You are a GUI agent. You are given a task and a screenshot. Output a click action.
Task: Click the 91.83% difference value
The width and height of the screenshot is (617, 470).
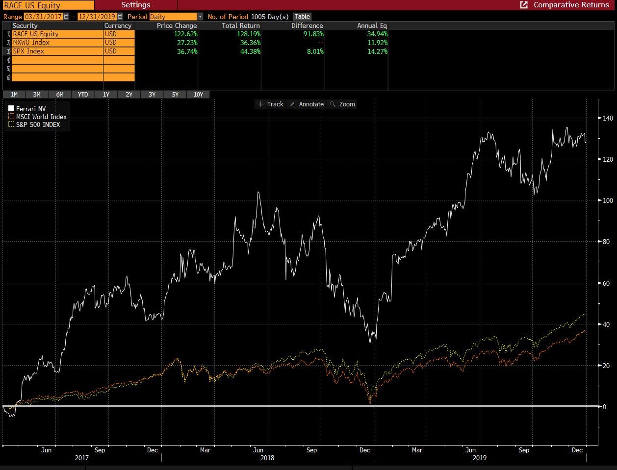point(312,34)
